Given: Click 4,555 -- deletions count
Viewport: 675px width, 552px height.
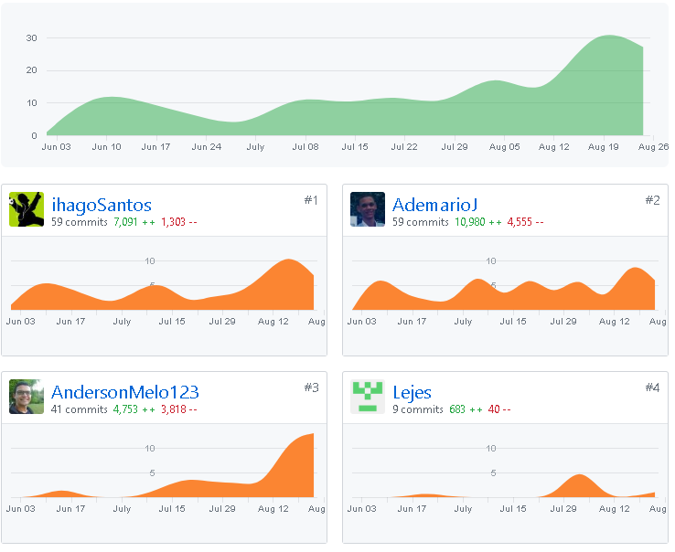Looking at the screenshot, I should (525, 222).
